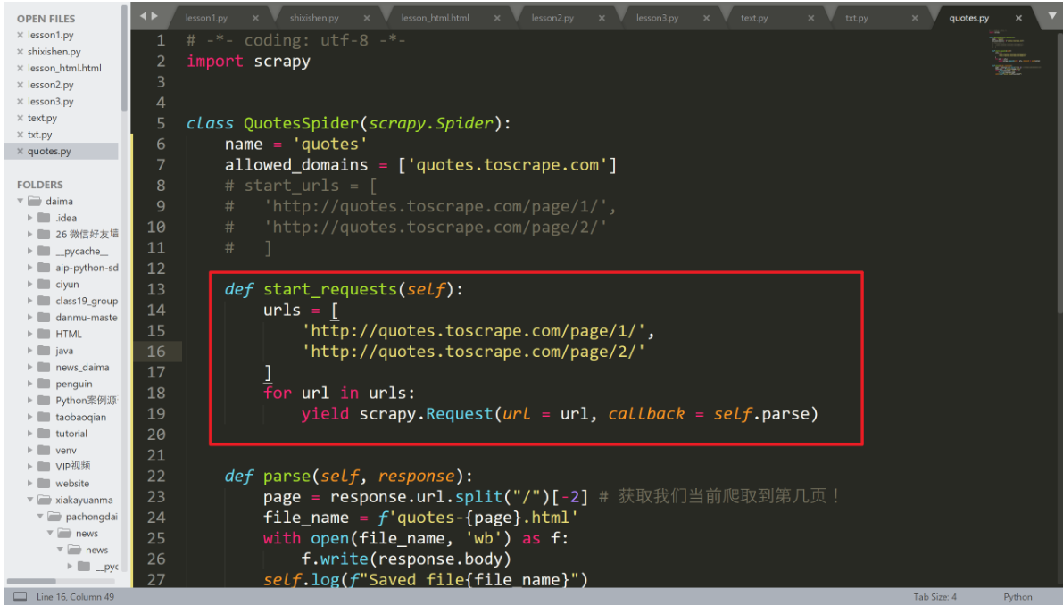
Task: Click Line 16, Column 49 status text
Action: [x=75, y=597]
